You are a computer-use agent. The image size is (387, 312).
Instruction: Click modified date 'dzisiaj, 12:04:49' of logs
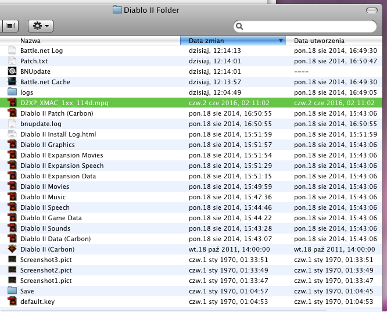[215, 92]
